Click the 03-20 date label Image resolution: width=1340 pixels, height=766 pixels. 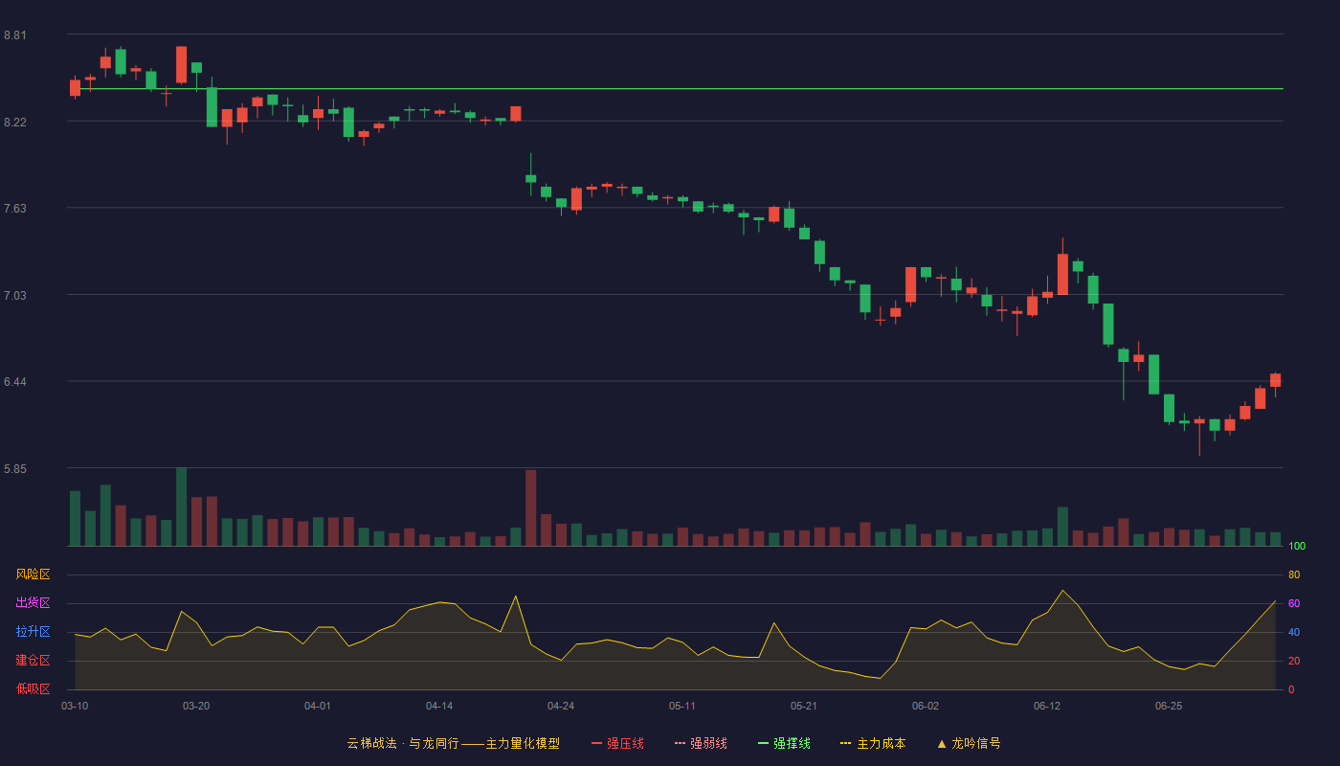click(196, 706)
